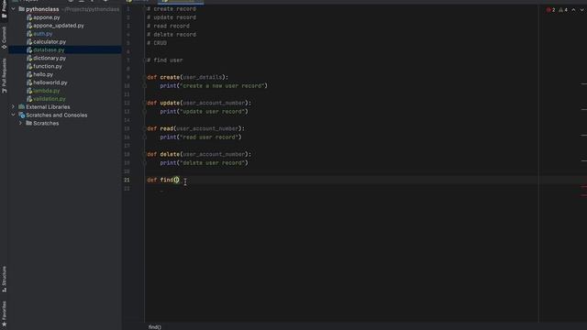
Task: Open appone.py in the project tree
Action: click(47, 17)
